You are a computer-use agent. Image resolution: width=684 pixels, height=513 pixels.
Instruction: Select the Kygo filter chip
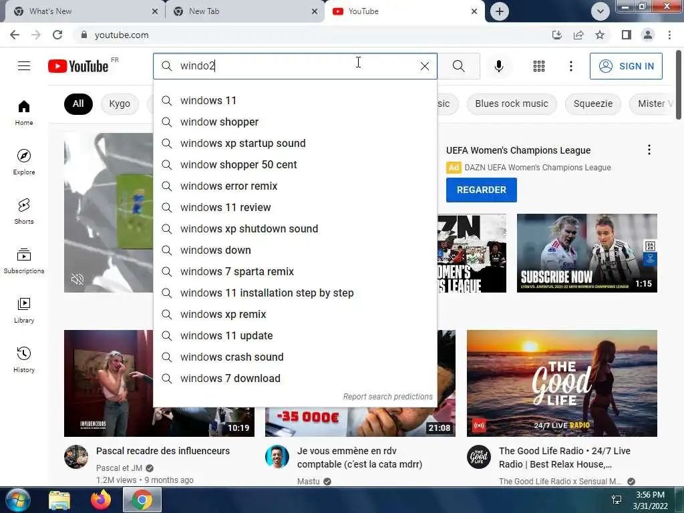[120, 104]
